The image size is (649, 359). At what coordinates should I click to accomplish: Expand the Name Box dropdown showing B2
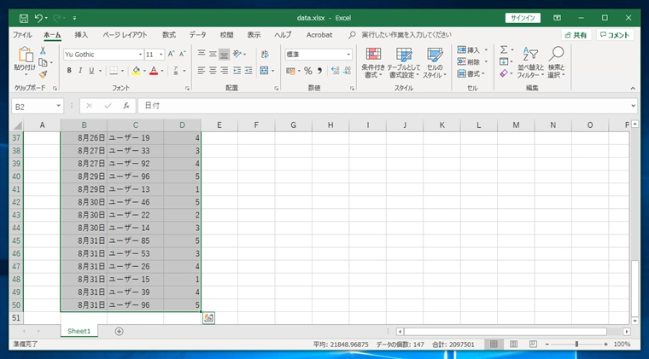coord(59,106)
